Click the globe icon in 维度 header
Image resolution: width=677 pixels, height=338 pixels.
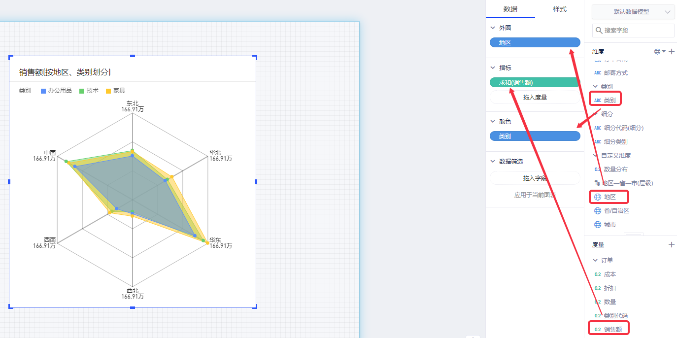657,51
